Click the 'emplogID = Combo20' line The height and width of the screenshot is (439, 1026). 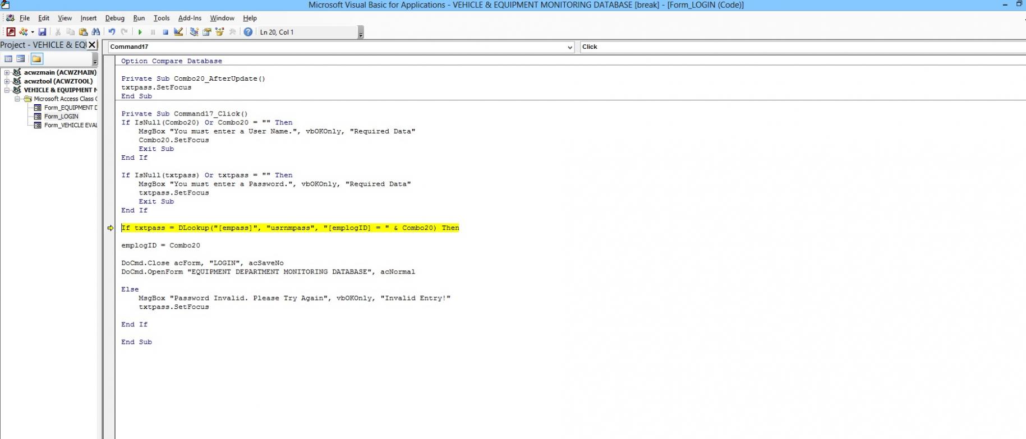click(x=161, y=246)
